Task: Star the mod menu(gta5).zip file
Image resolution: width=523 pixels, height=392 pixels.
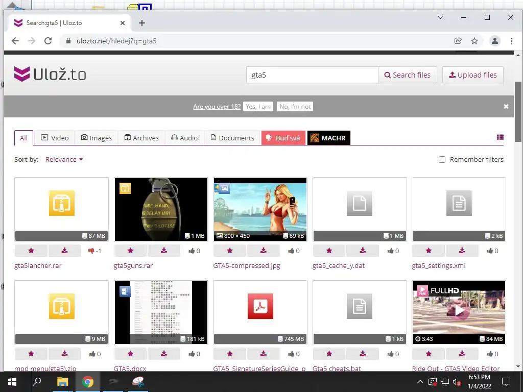Action: coord(31,354)
